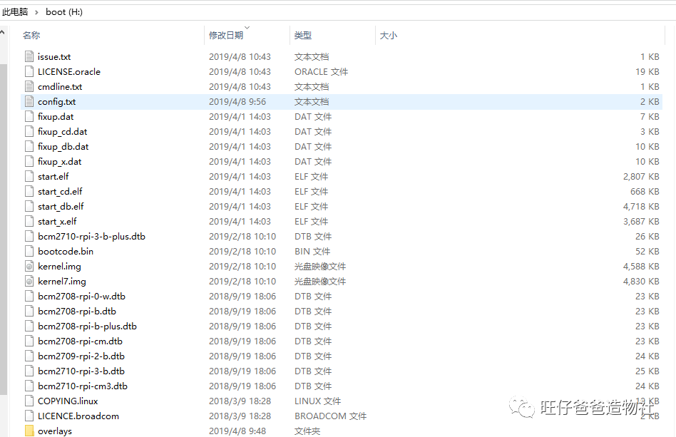
Task: Click the 4,830 KB size of kernel7.img
Action: 641,282
